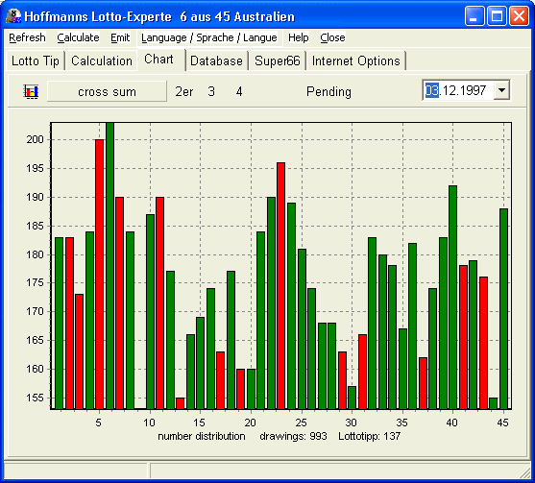The image size is (535, 483).
Task: Open Language / Sprache / Langue menu
Action: pos(209,37)
